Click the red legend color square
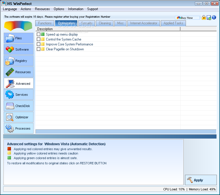220x195 pixels. [x=9, y=149]
